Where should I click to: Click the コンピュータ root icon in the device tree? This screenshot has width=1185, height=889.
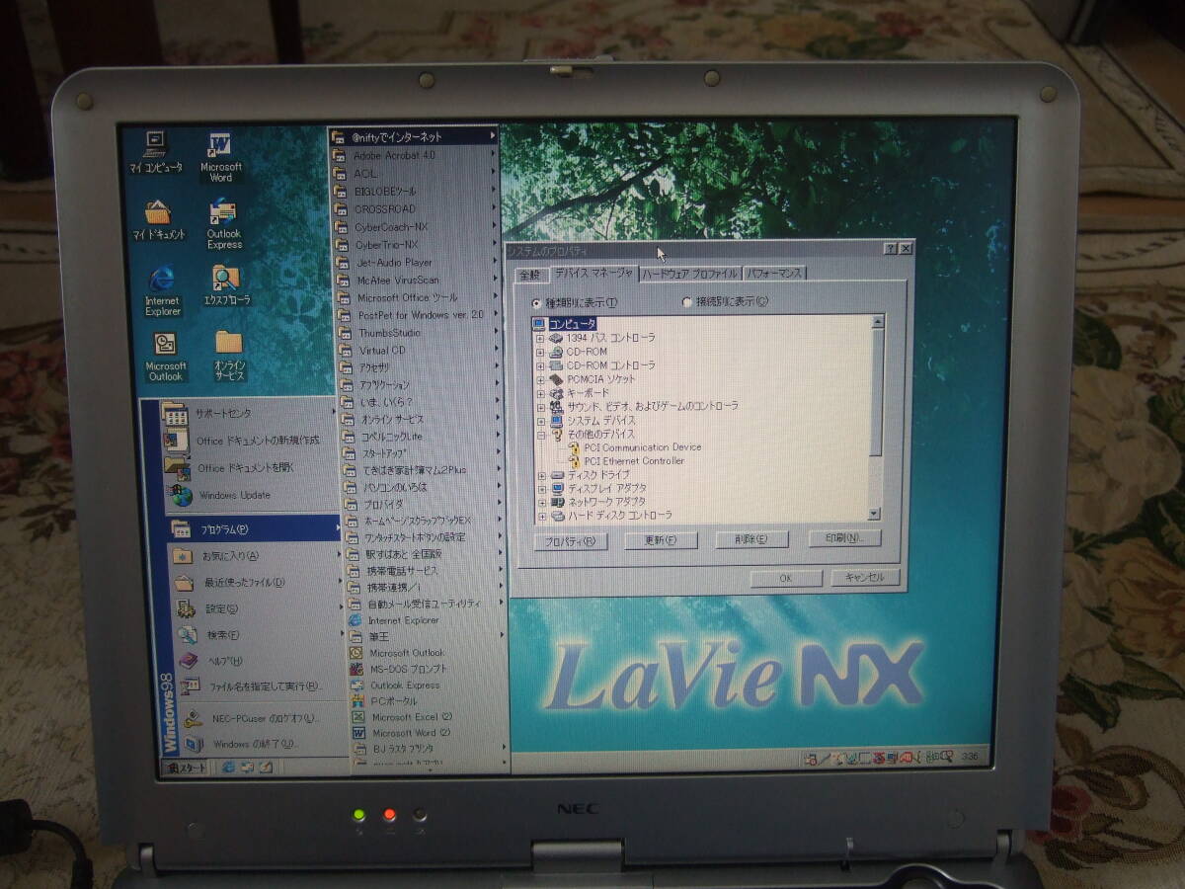pos(539,324)
